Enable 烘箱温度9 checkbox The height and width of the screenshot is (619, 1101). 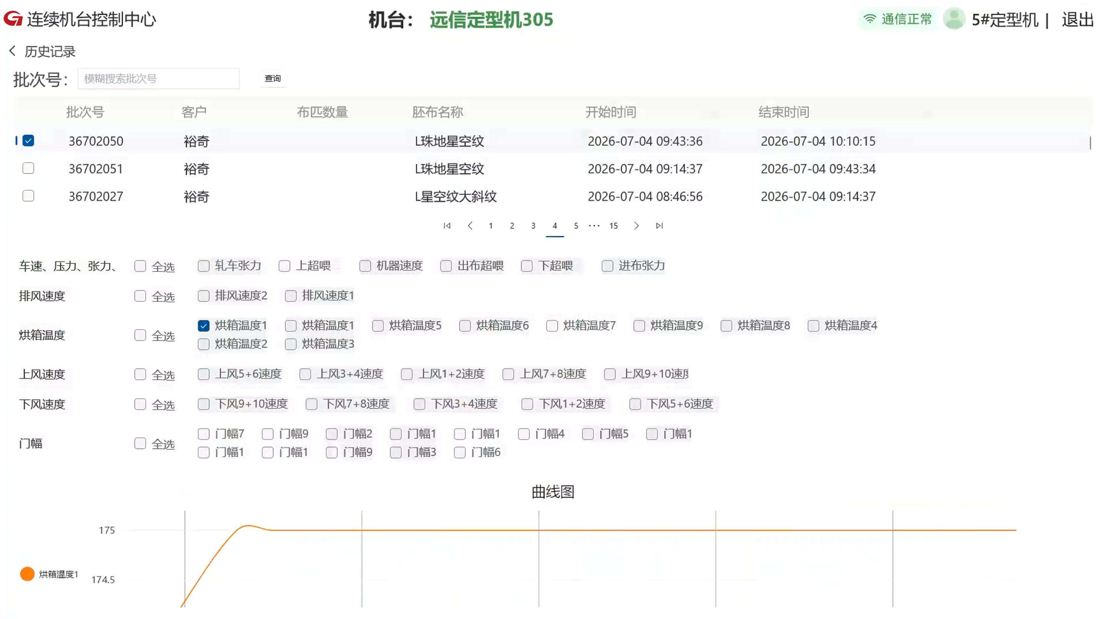[640, 326]
